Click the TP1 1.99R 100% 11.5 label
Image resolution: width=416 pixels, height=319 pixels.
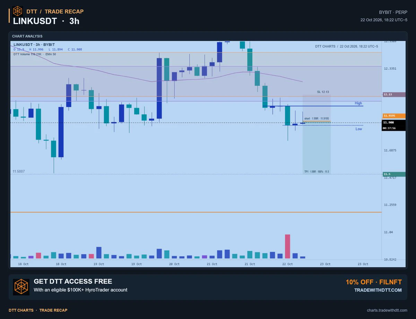point(317,172)
